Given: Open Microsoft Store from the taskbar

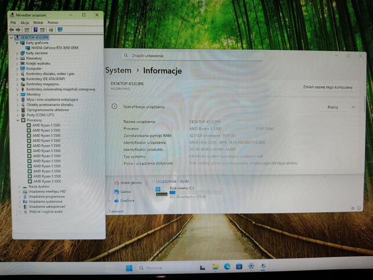Looking at the screenshot, I should [x=239, y=266].
